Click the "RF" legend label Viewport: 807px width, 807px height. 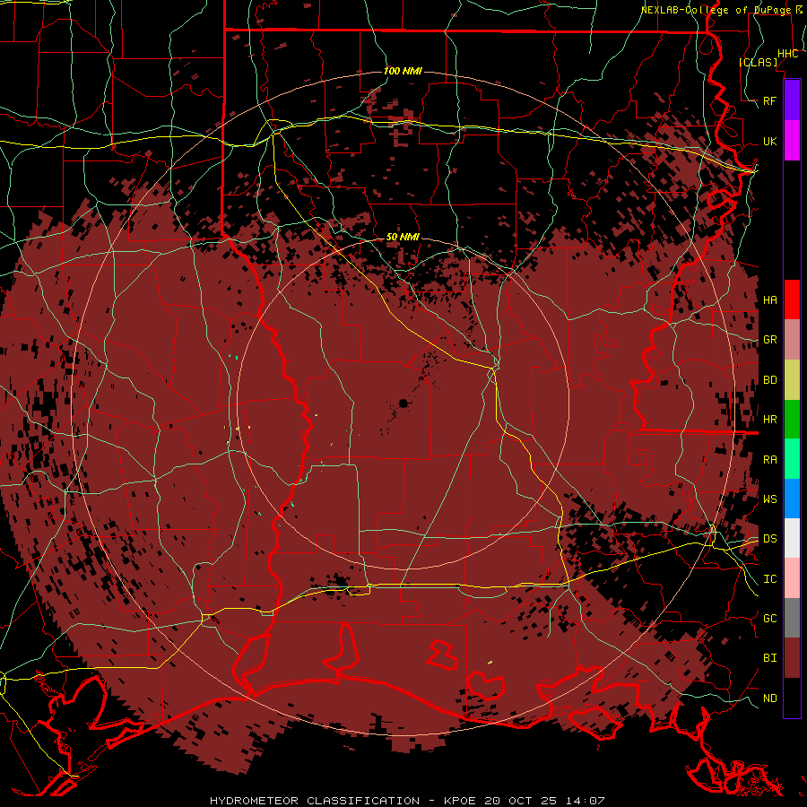(x=769, y=100)
